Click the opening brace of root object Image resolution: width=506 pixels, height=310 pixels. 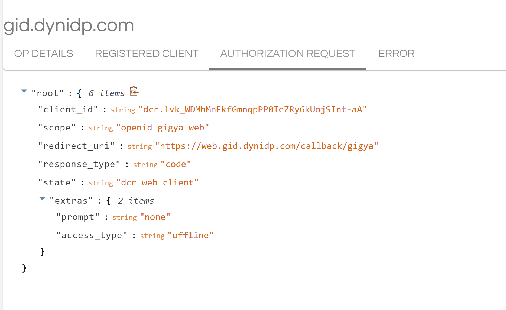click(79, 93)
